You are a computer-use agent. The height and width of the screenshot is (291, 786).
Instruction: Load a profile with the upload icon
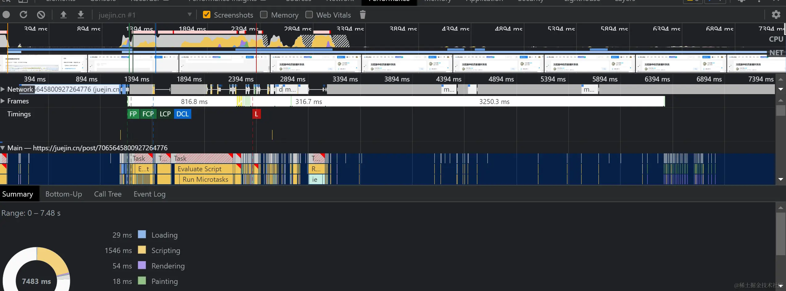pyautogui.click(x=63, y=15)
